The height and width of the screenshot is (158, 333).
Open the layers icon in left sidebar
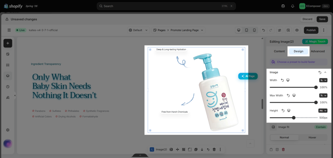(x=8, y=76)
